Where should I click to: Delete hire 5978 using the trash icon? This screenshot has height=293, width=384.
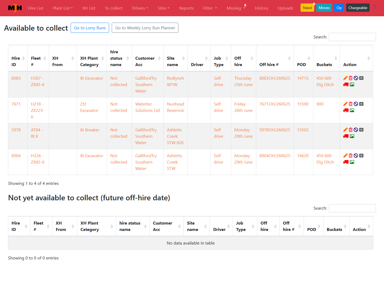pyautogui.click(x=351, y=130)
